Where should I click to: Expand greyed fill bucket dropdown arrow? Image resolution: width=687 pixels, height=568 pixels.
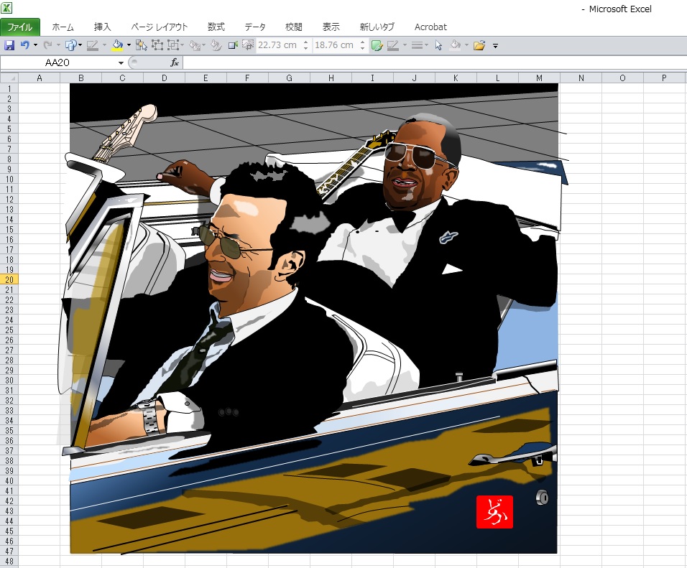coord(466,45)
